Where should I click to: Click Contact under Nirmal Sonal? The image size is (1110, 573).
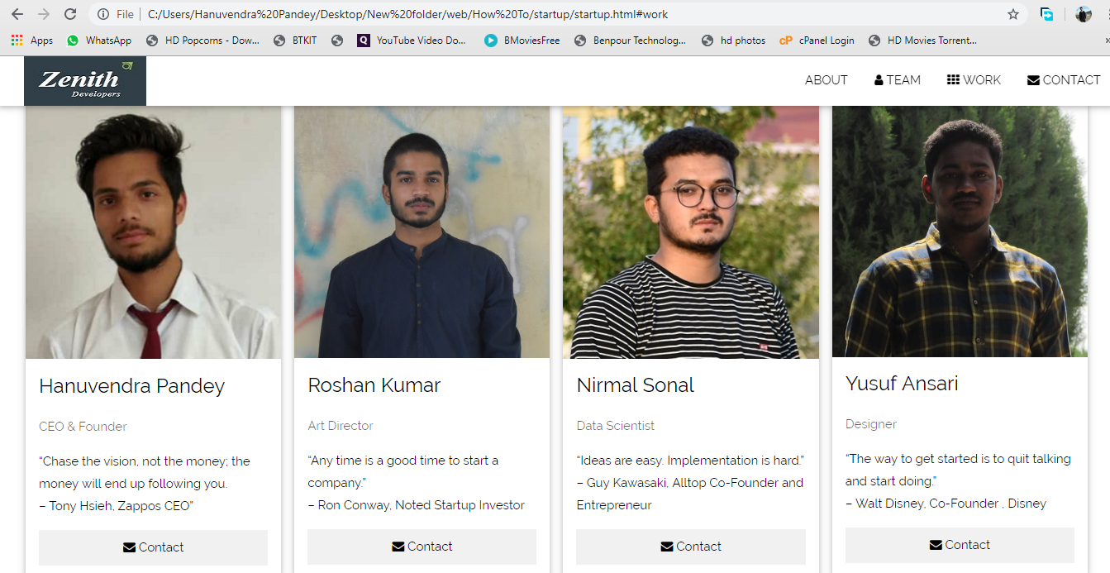pyautogui.click(x=691, y=547)
